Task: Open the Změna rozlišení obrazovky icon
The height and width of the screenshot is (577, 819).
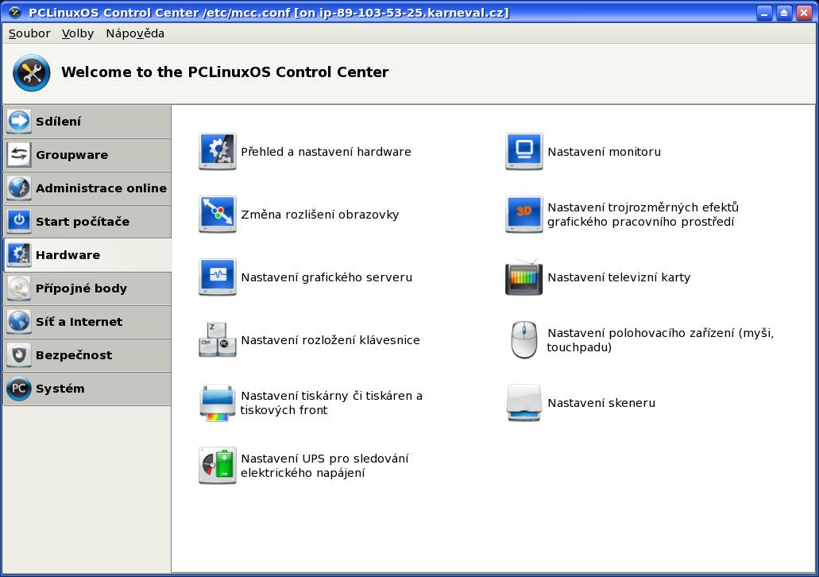Action: (x=218, y=215)
